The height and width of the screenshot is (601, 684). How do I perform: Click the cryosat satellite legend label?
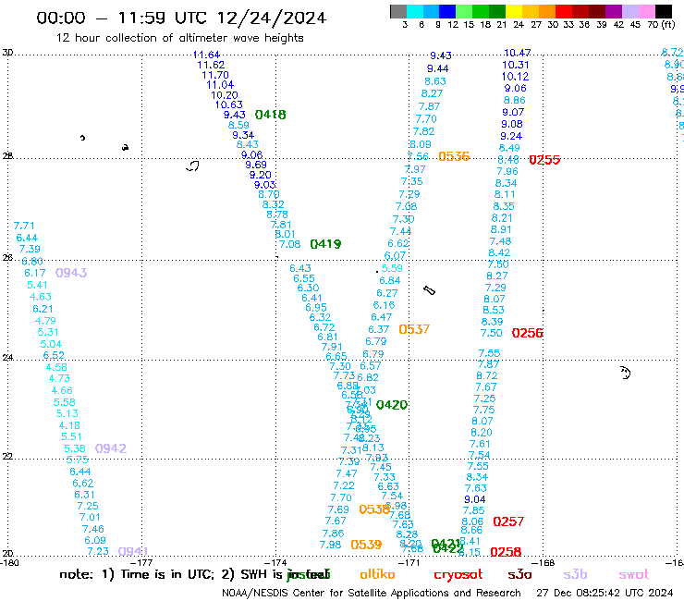click(458, 575)
